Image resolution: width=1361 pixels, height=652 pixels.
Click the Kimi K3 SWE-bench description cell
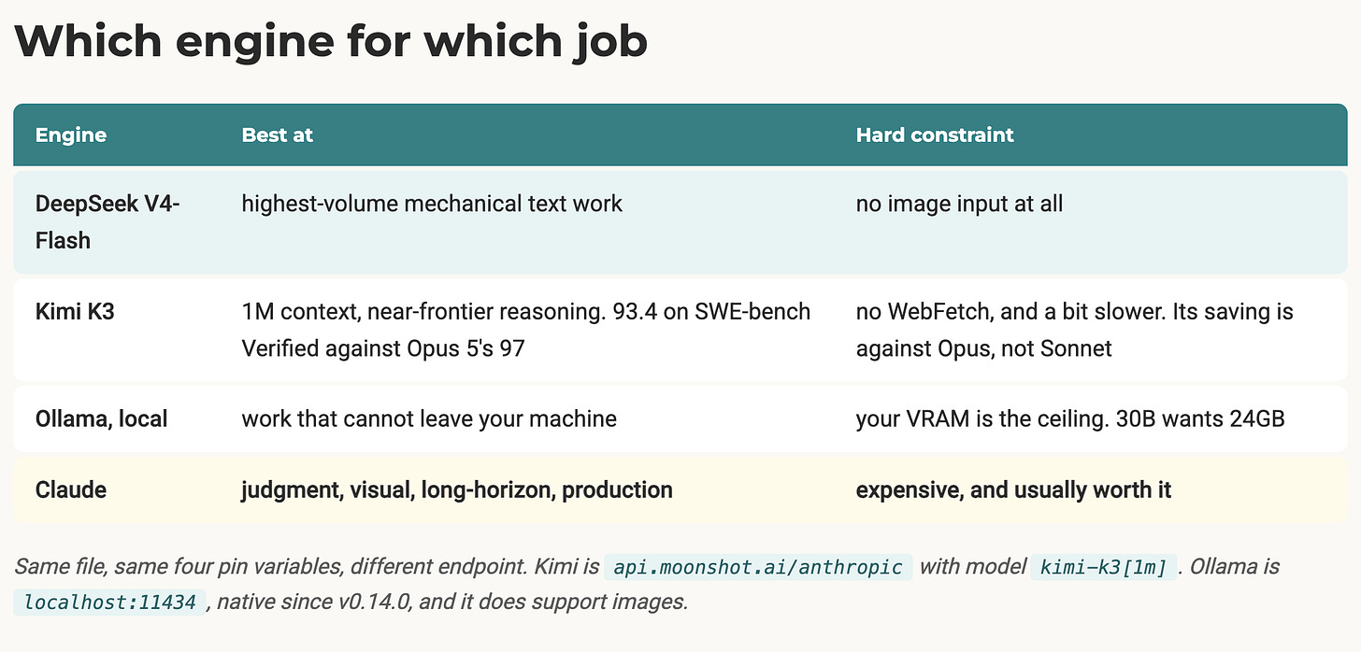pos(526,330)
